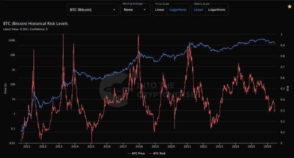The height and width of the screenshot is (158, 294).
Task: Set Metric Scale to Linear
Action: point(198,10)
